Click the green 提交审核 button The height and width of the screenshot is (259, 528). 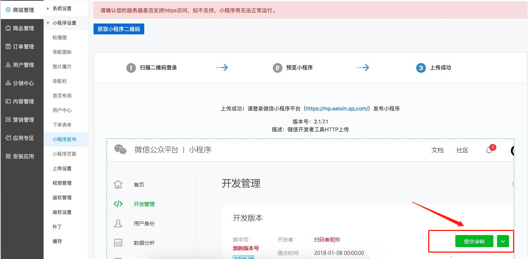point(474,241)
